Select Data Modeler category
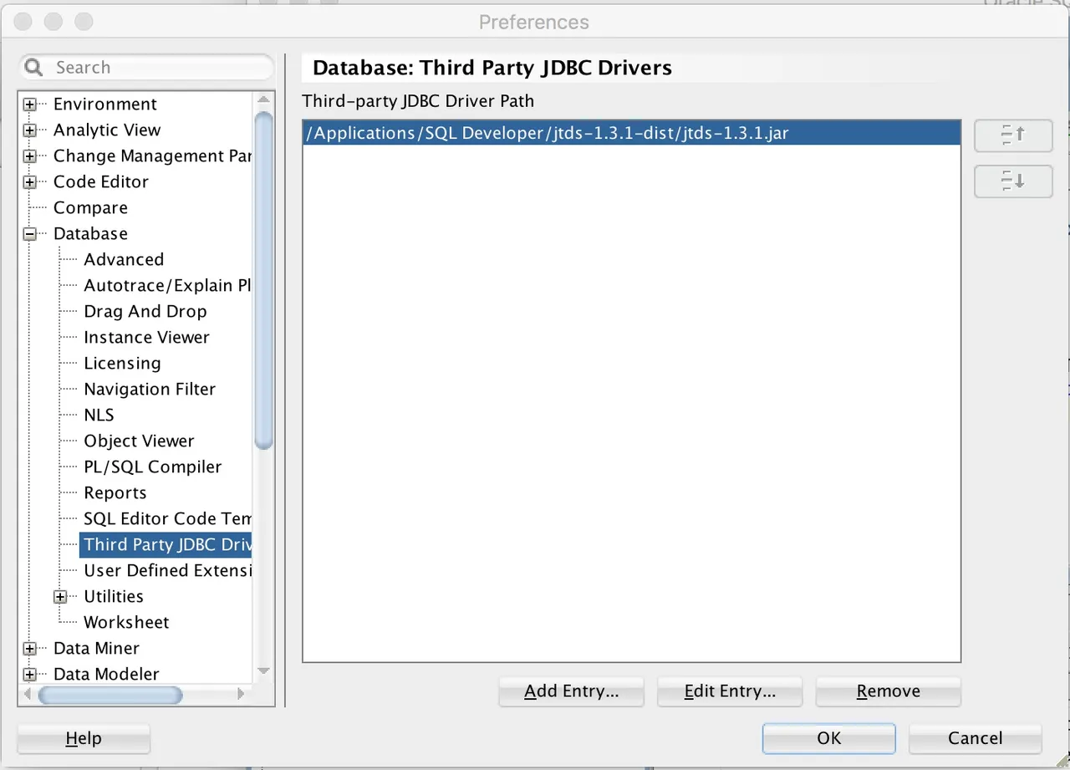 [x=106, y=675]
